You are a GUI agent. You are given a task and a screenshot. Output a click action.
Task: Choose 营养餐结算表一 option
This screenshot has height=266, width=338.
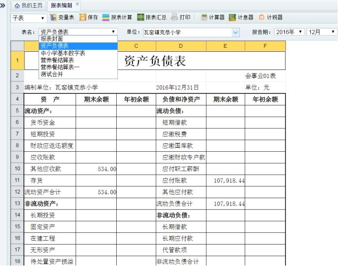(x=78, y=67)
